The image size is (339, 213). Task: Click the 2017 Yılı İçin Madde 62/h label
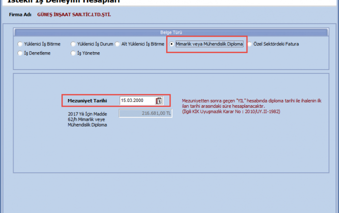87,119
